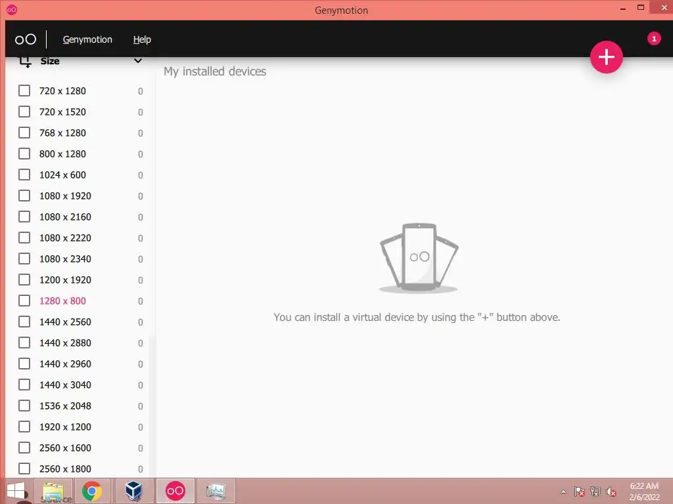Click the phones illustration in empty state
The height and width of the screenshot is (504, 673).
click(419, 258)
